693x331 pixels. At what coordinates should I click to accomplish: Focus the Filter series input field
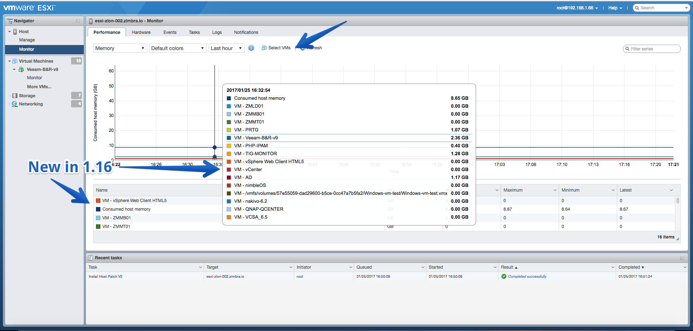[x=652, y=49]
